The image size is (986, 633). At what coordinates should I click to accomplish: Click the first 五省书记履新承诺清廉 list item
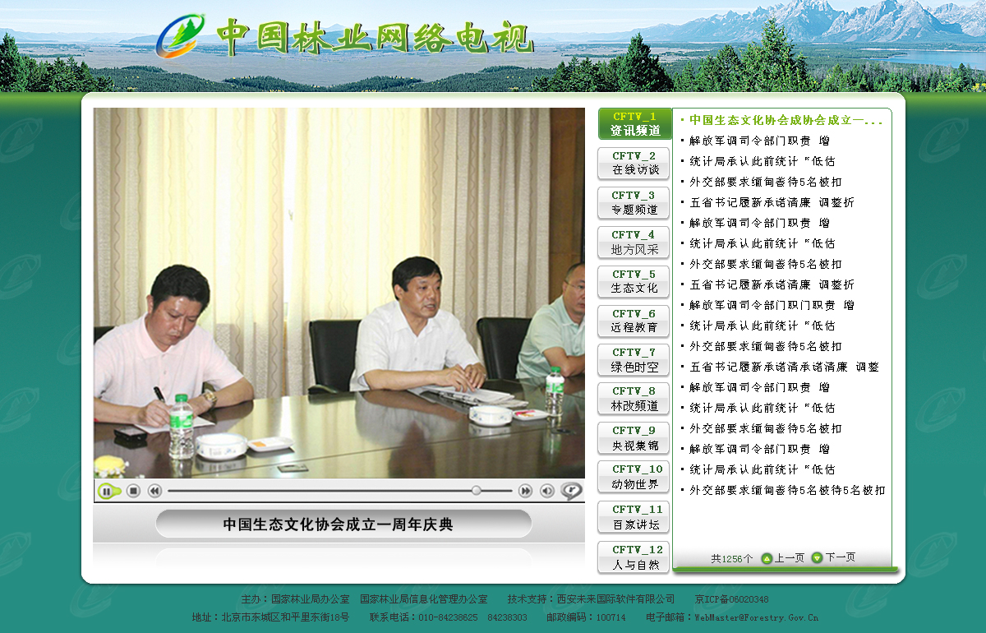pyautogui.click(x=771, y=202)
